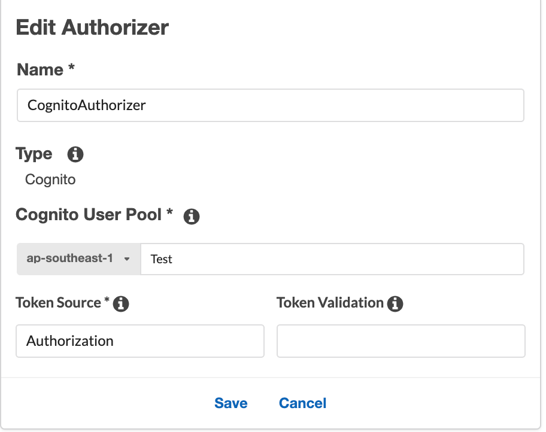Select the Token Source input with Authorization
The image size is (546, 432).
click(x=139, y=341)
